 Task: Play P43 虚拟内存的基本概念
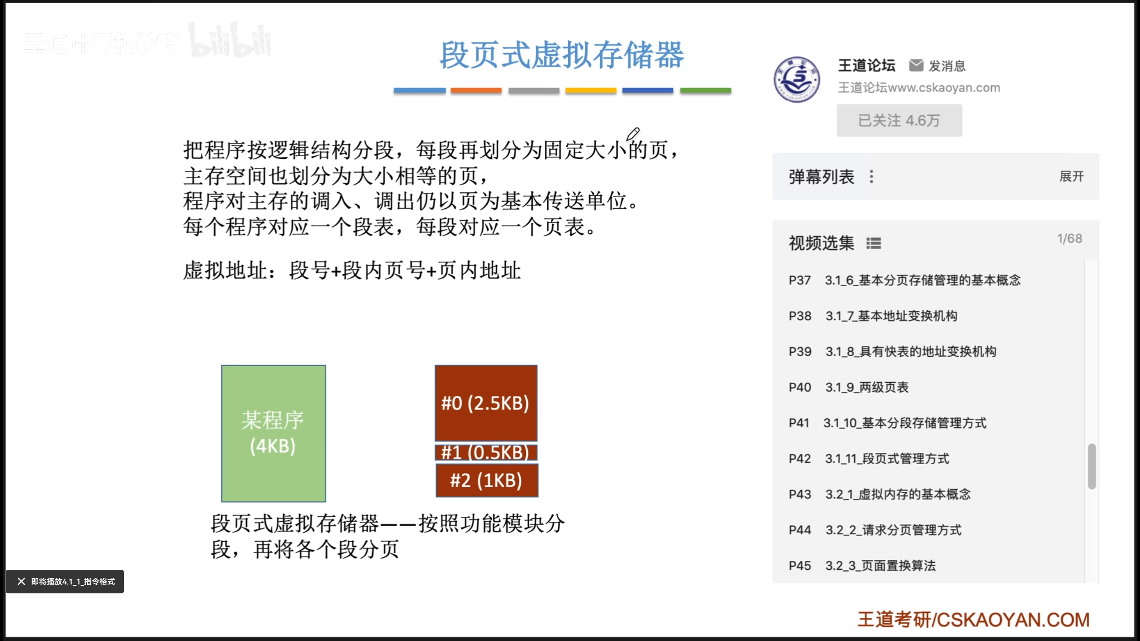coord(897,494)
